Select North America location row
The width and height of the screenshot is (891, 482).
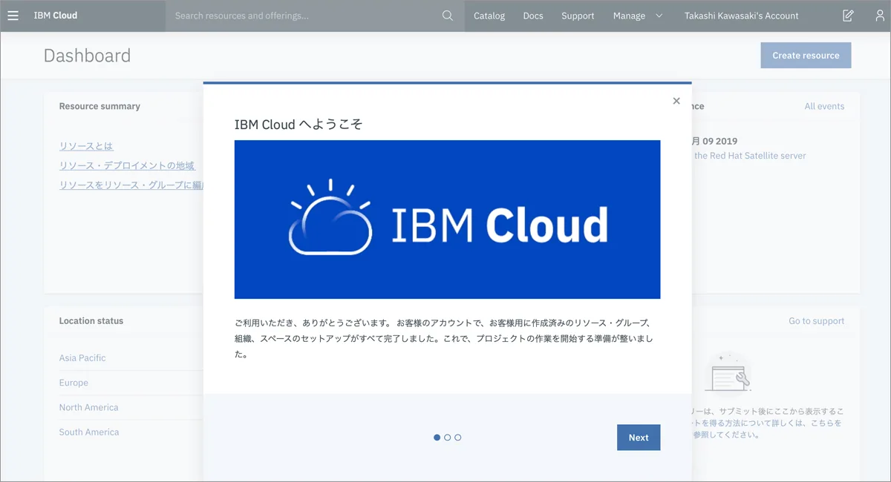(131, 407)
